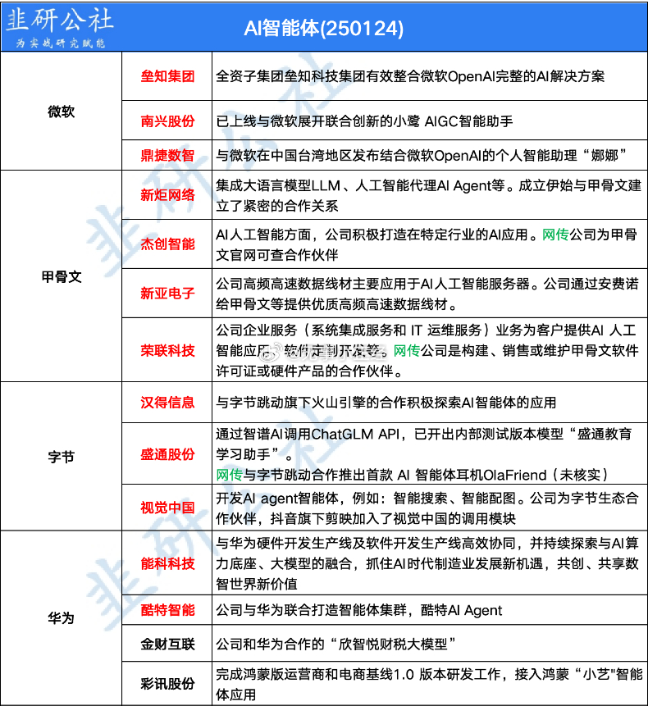The width and height of the screenshot is (648, 706).
Task: Click the company name 视觉中国
Action: (x=167, y=508)
